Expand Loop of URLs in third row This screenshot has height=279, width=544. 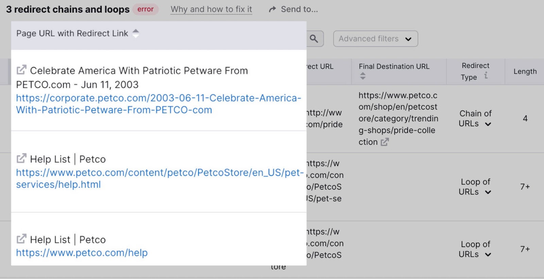488,255
